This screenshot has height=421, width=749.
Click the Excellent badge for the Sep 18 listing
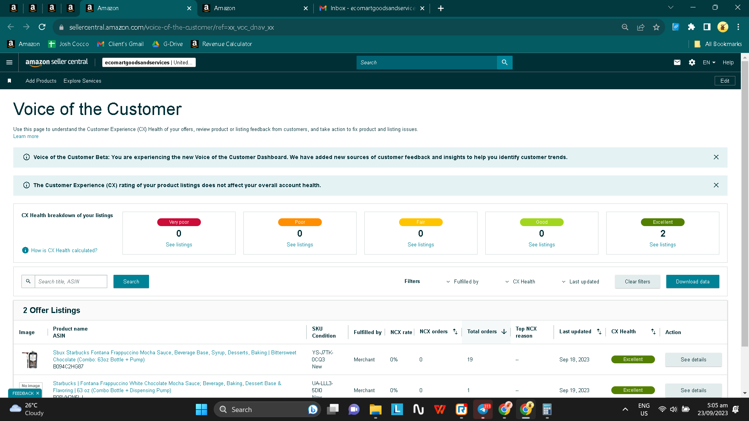pos(633,359)
